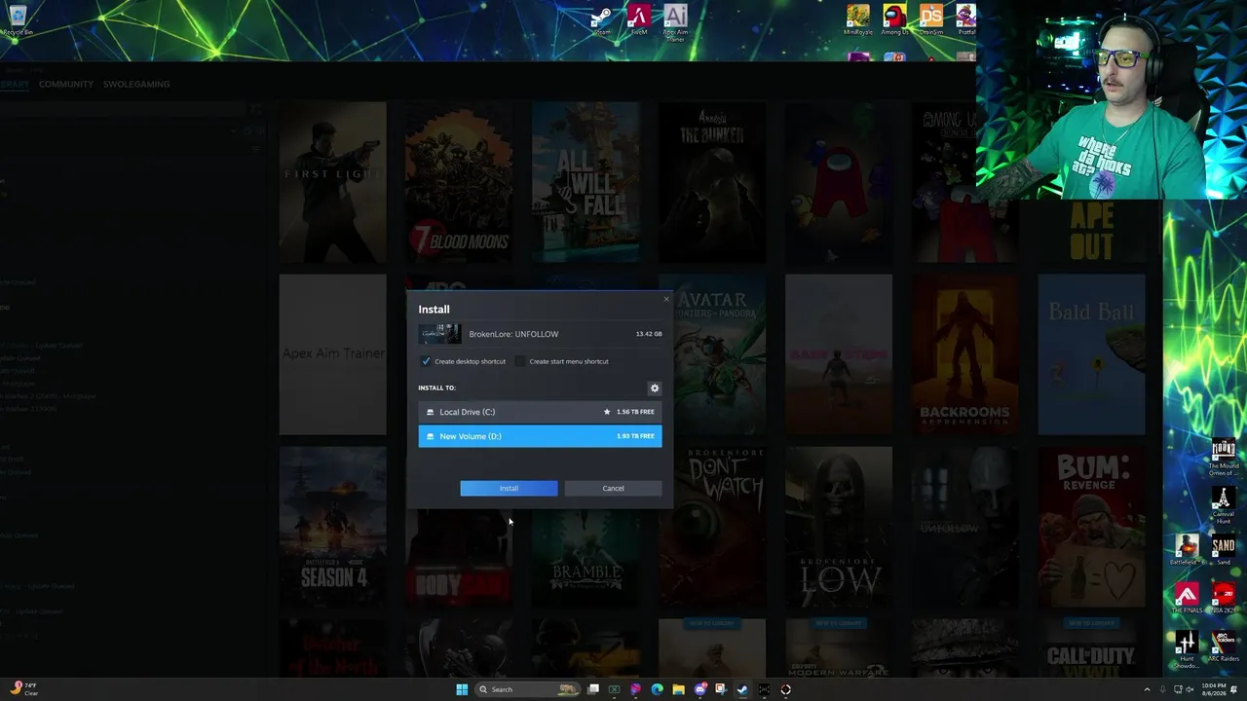The width and height of the screenshot is (1247, 701).
Task: Close the Install dialog with X
Action: tap(666, 299)
